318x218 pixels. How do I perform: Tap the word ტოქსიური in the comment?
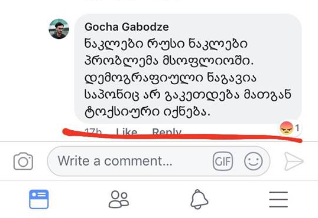click(x=122, y=112)
